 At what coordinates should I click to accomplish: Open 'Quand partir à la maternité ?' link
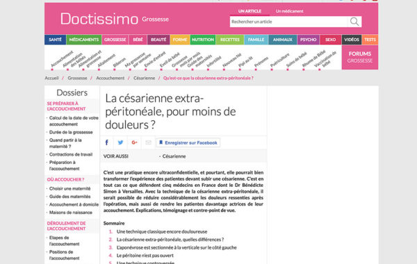click(65, 143)
